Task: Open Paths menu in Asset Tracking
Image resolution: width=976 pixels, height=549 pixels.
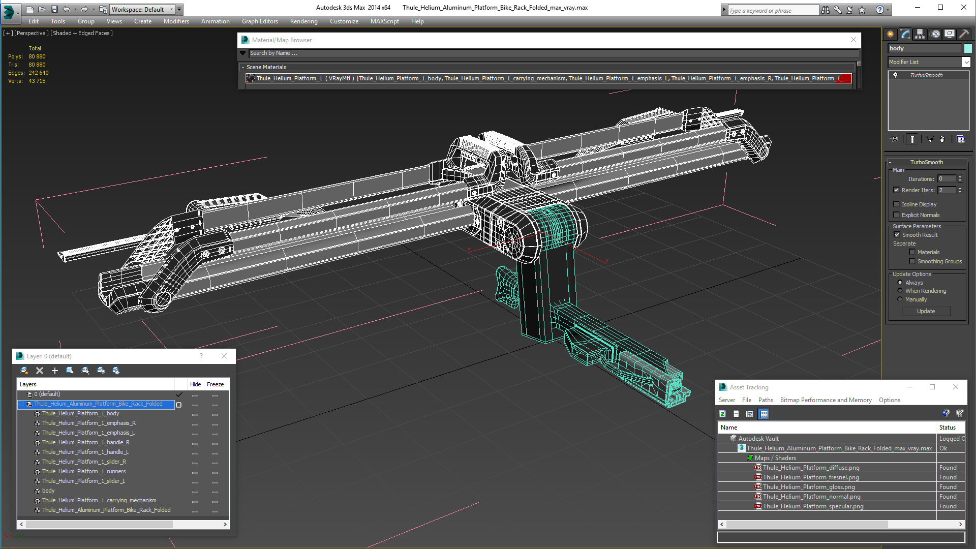Action: pyautogui.click(x=766, y=400)
